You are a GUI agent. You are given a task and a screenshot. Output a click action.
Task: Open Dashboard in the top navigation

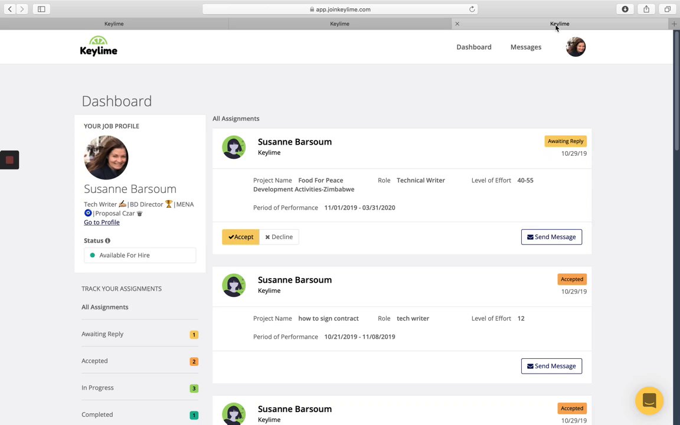[473, 47]
